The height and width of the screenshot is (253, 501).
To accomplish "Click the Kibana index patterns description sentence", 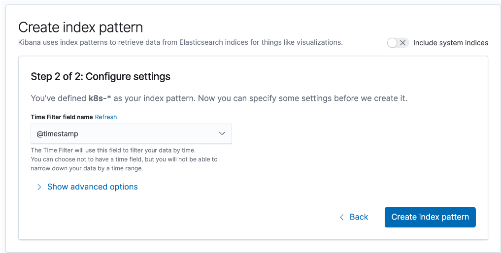I will (180, 42).
